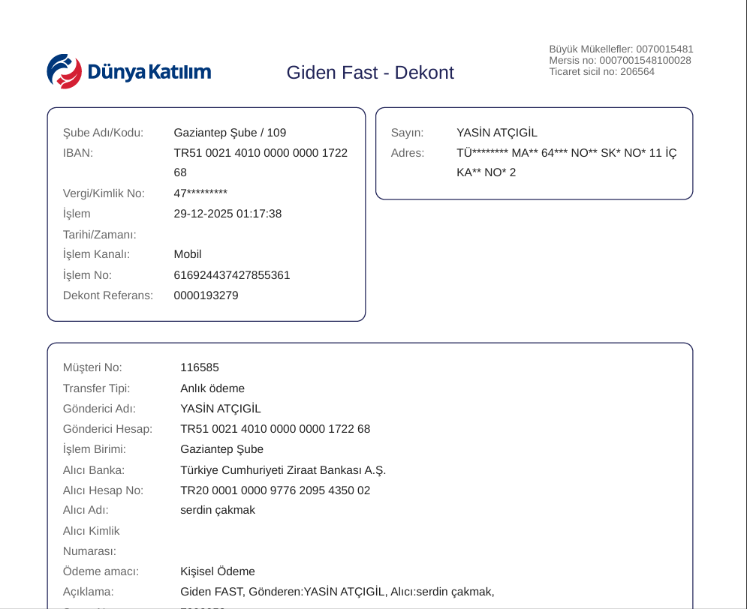Click description starting 'Giden FAST, Gönderen'

[337, 592]
